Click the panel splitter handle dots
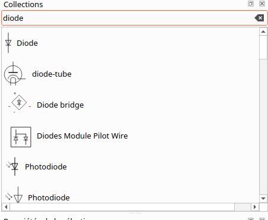Image resolution: width=268 pixels, height=220 pixels. [x=135, y=213]
